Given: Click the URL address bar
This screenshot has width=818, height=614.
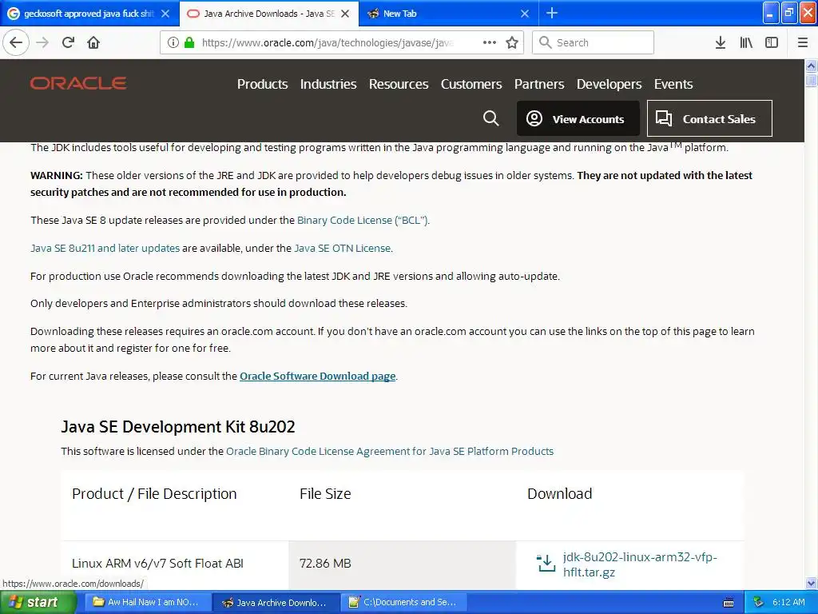Looking at the screenshot, I should [328, 42].
